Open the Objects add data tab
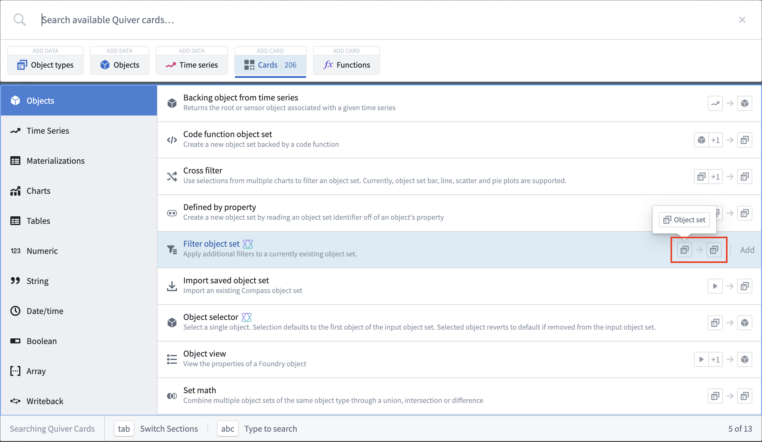Viewport: 762px width, 442px height. 120,60
